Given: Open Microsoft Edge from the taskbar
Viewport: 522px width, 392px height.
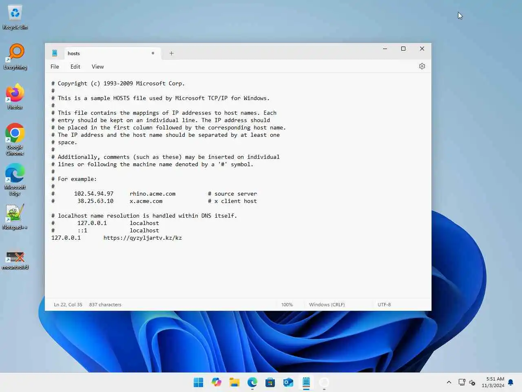Looking at the screenshot, I should tap(252, 382).
